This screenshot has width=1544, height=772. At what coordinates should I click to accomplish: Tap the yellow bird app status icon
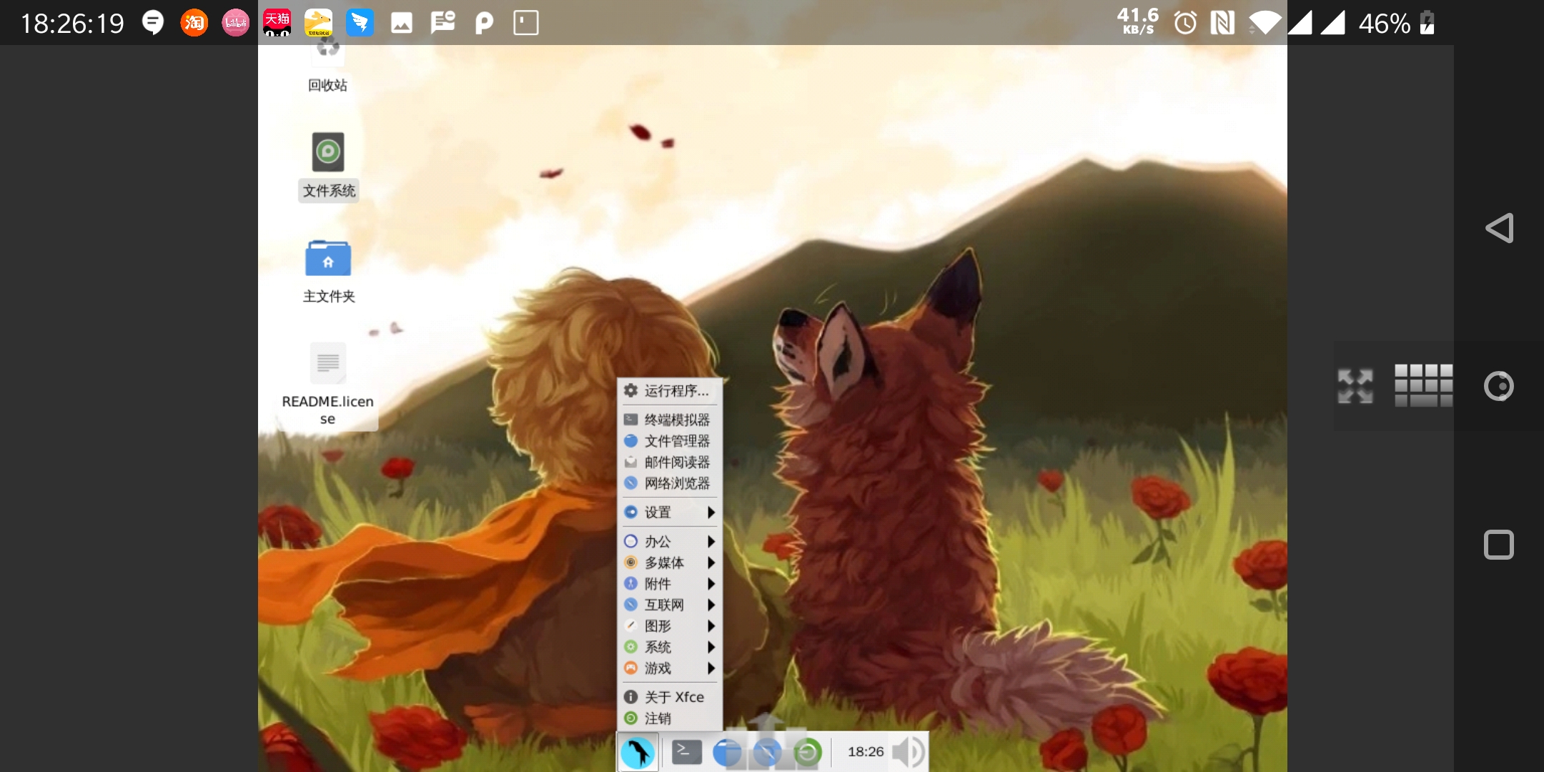click(x=318, y=23)
